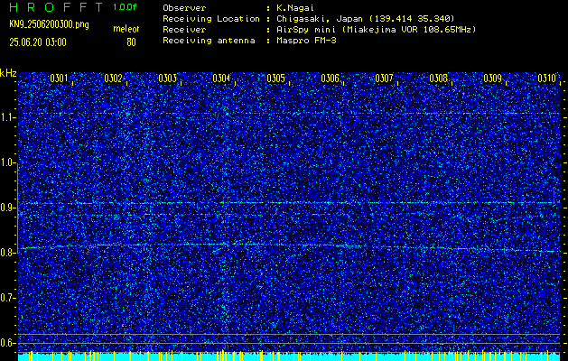The image size is (568, 361).
Task: Click the Receiving antenna field label
Action: (x=209, y=41)
